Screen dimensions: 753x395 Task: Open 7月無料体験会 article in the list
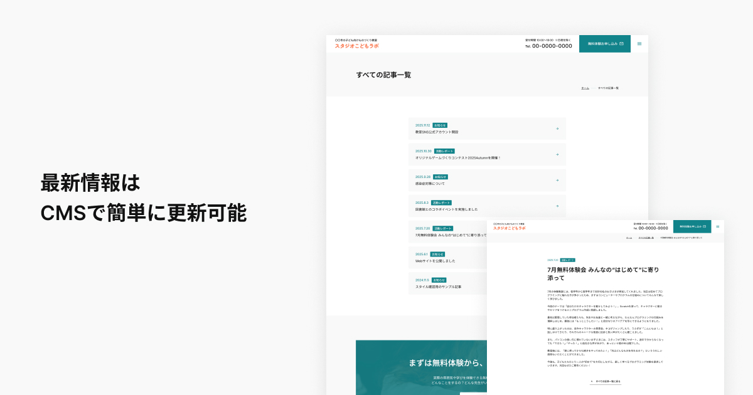click(x=451, y=235)
